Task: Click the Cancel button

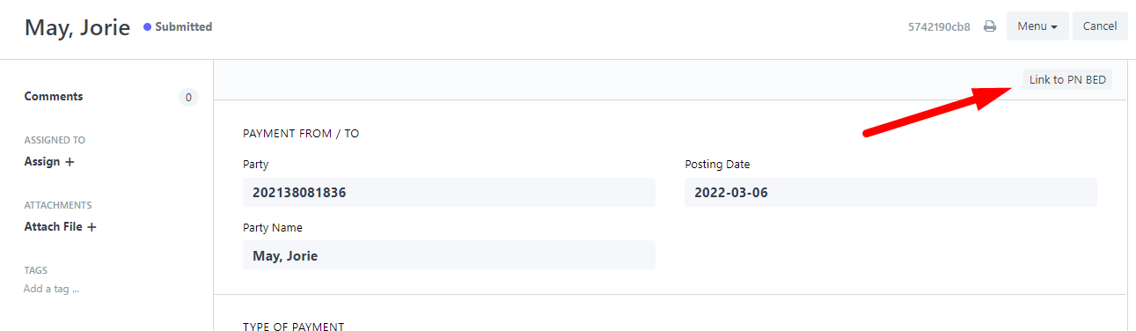Action: pos(1100,26)
